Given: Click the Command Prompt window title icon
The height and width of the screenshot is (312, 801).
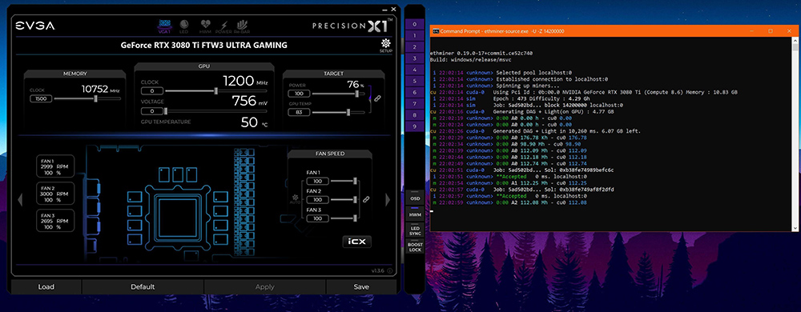Looking at the screenshot, I should point(435,31).
